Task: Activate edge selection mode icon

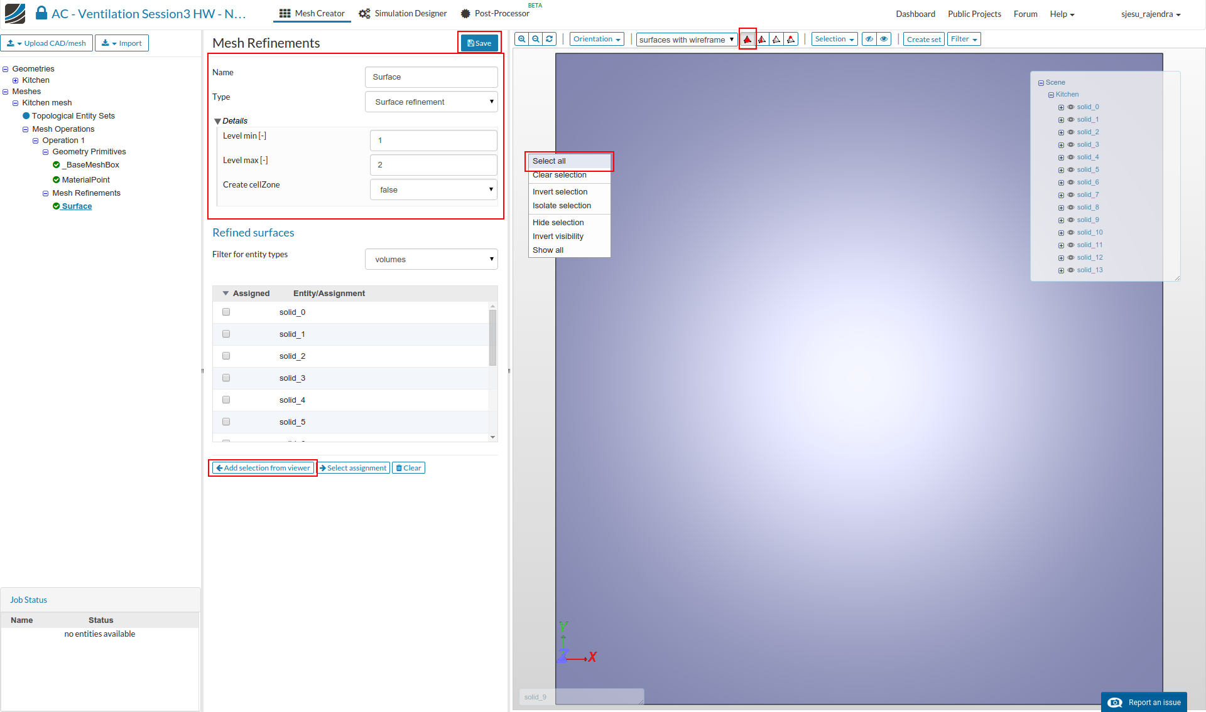Action: click(x=776, y=40)
